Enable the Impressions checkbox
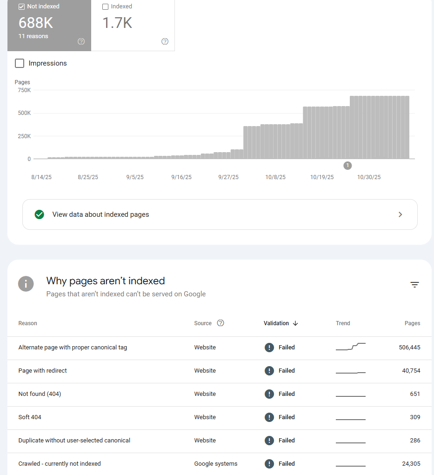Image resolution: width=434 pixels, height=475 pixels. 20,63
